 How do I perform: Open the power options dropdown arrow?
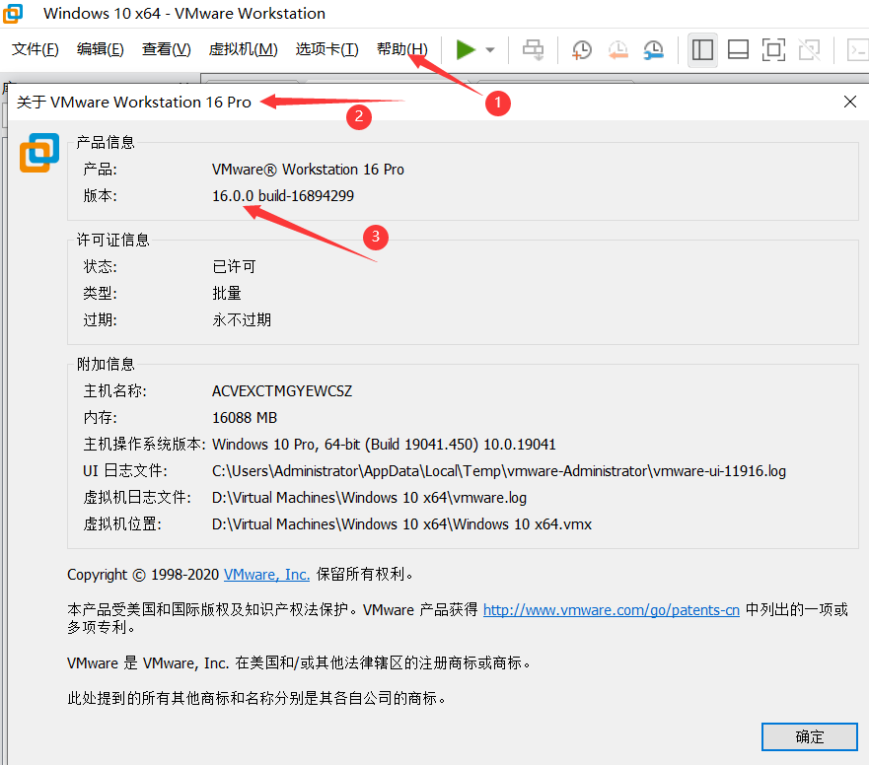[x=490, y=50]
